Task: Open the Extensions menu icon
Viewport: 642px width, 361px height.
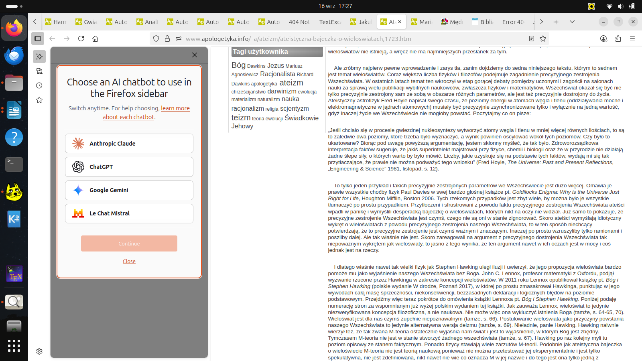Action: [618, 39]
